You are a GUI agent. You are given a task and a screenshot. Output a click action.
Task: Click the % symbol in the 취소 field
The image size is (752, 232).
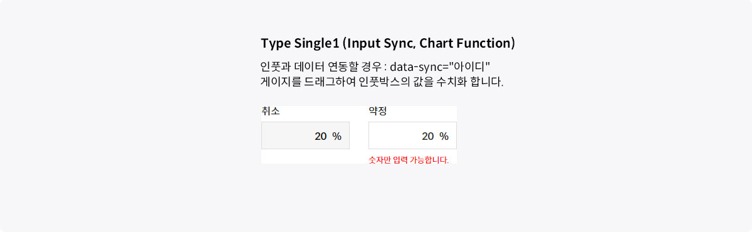(337, 136)
